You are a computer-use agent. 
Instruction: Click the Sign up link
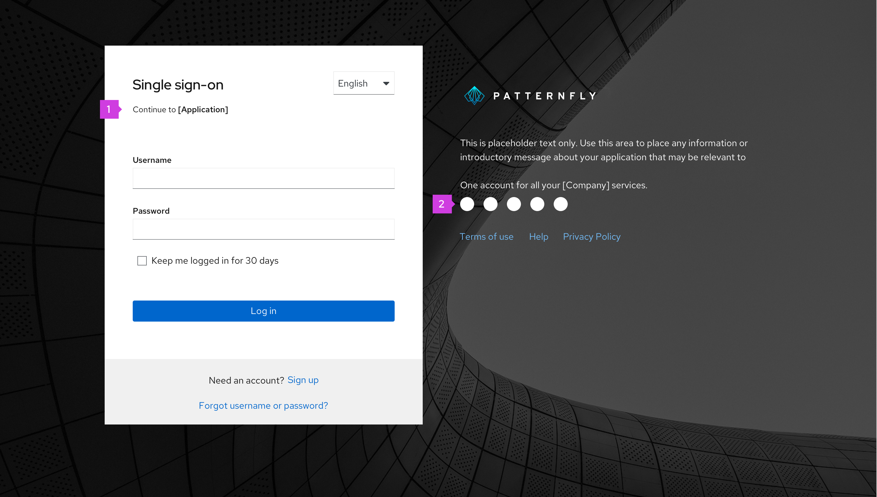(303, 380)
